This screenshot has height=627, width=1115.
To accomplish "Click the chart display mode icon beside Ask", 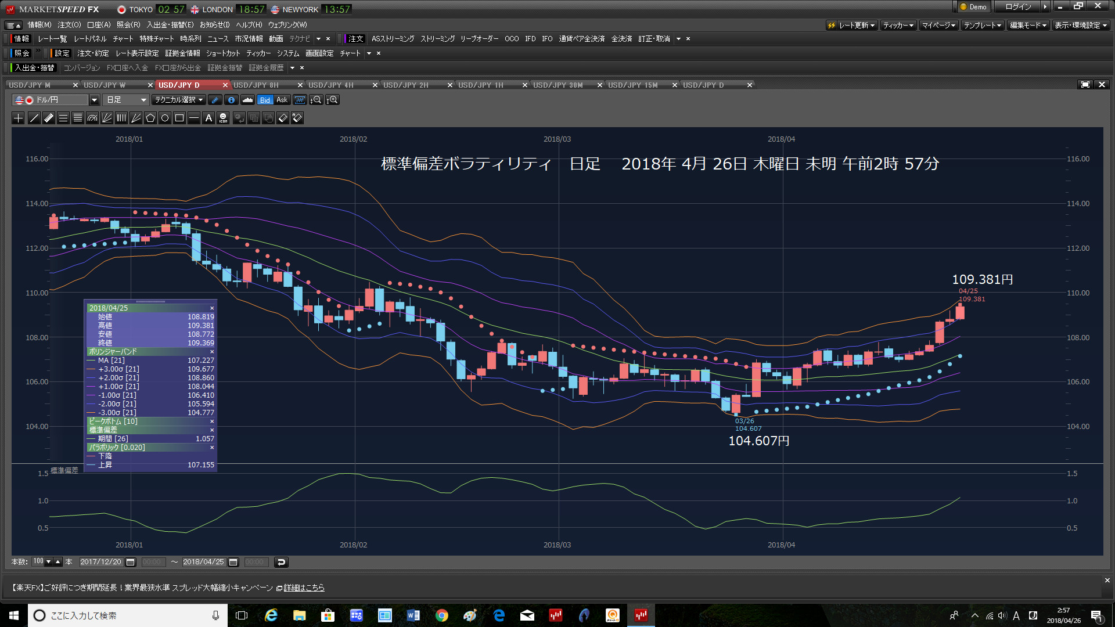I will [300, 100].
